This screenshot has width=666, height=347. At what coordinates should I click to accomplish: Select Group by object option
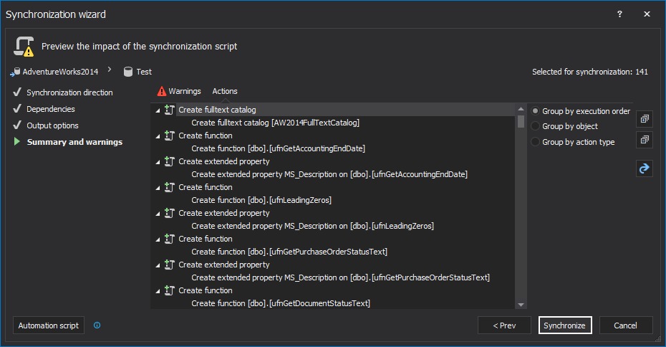coord(536,126)
